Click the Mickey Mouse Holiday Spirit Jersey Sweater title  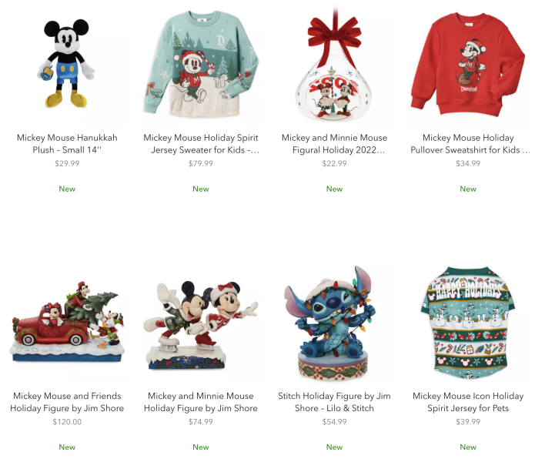click(x=201, y=144)
